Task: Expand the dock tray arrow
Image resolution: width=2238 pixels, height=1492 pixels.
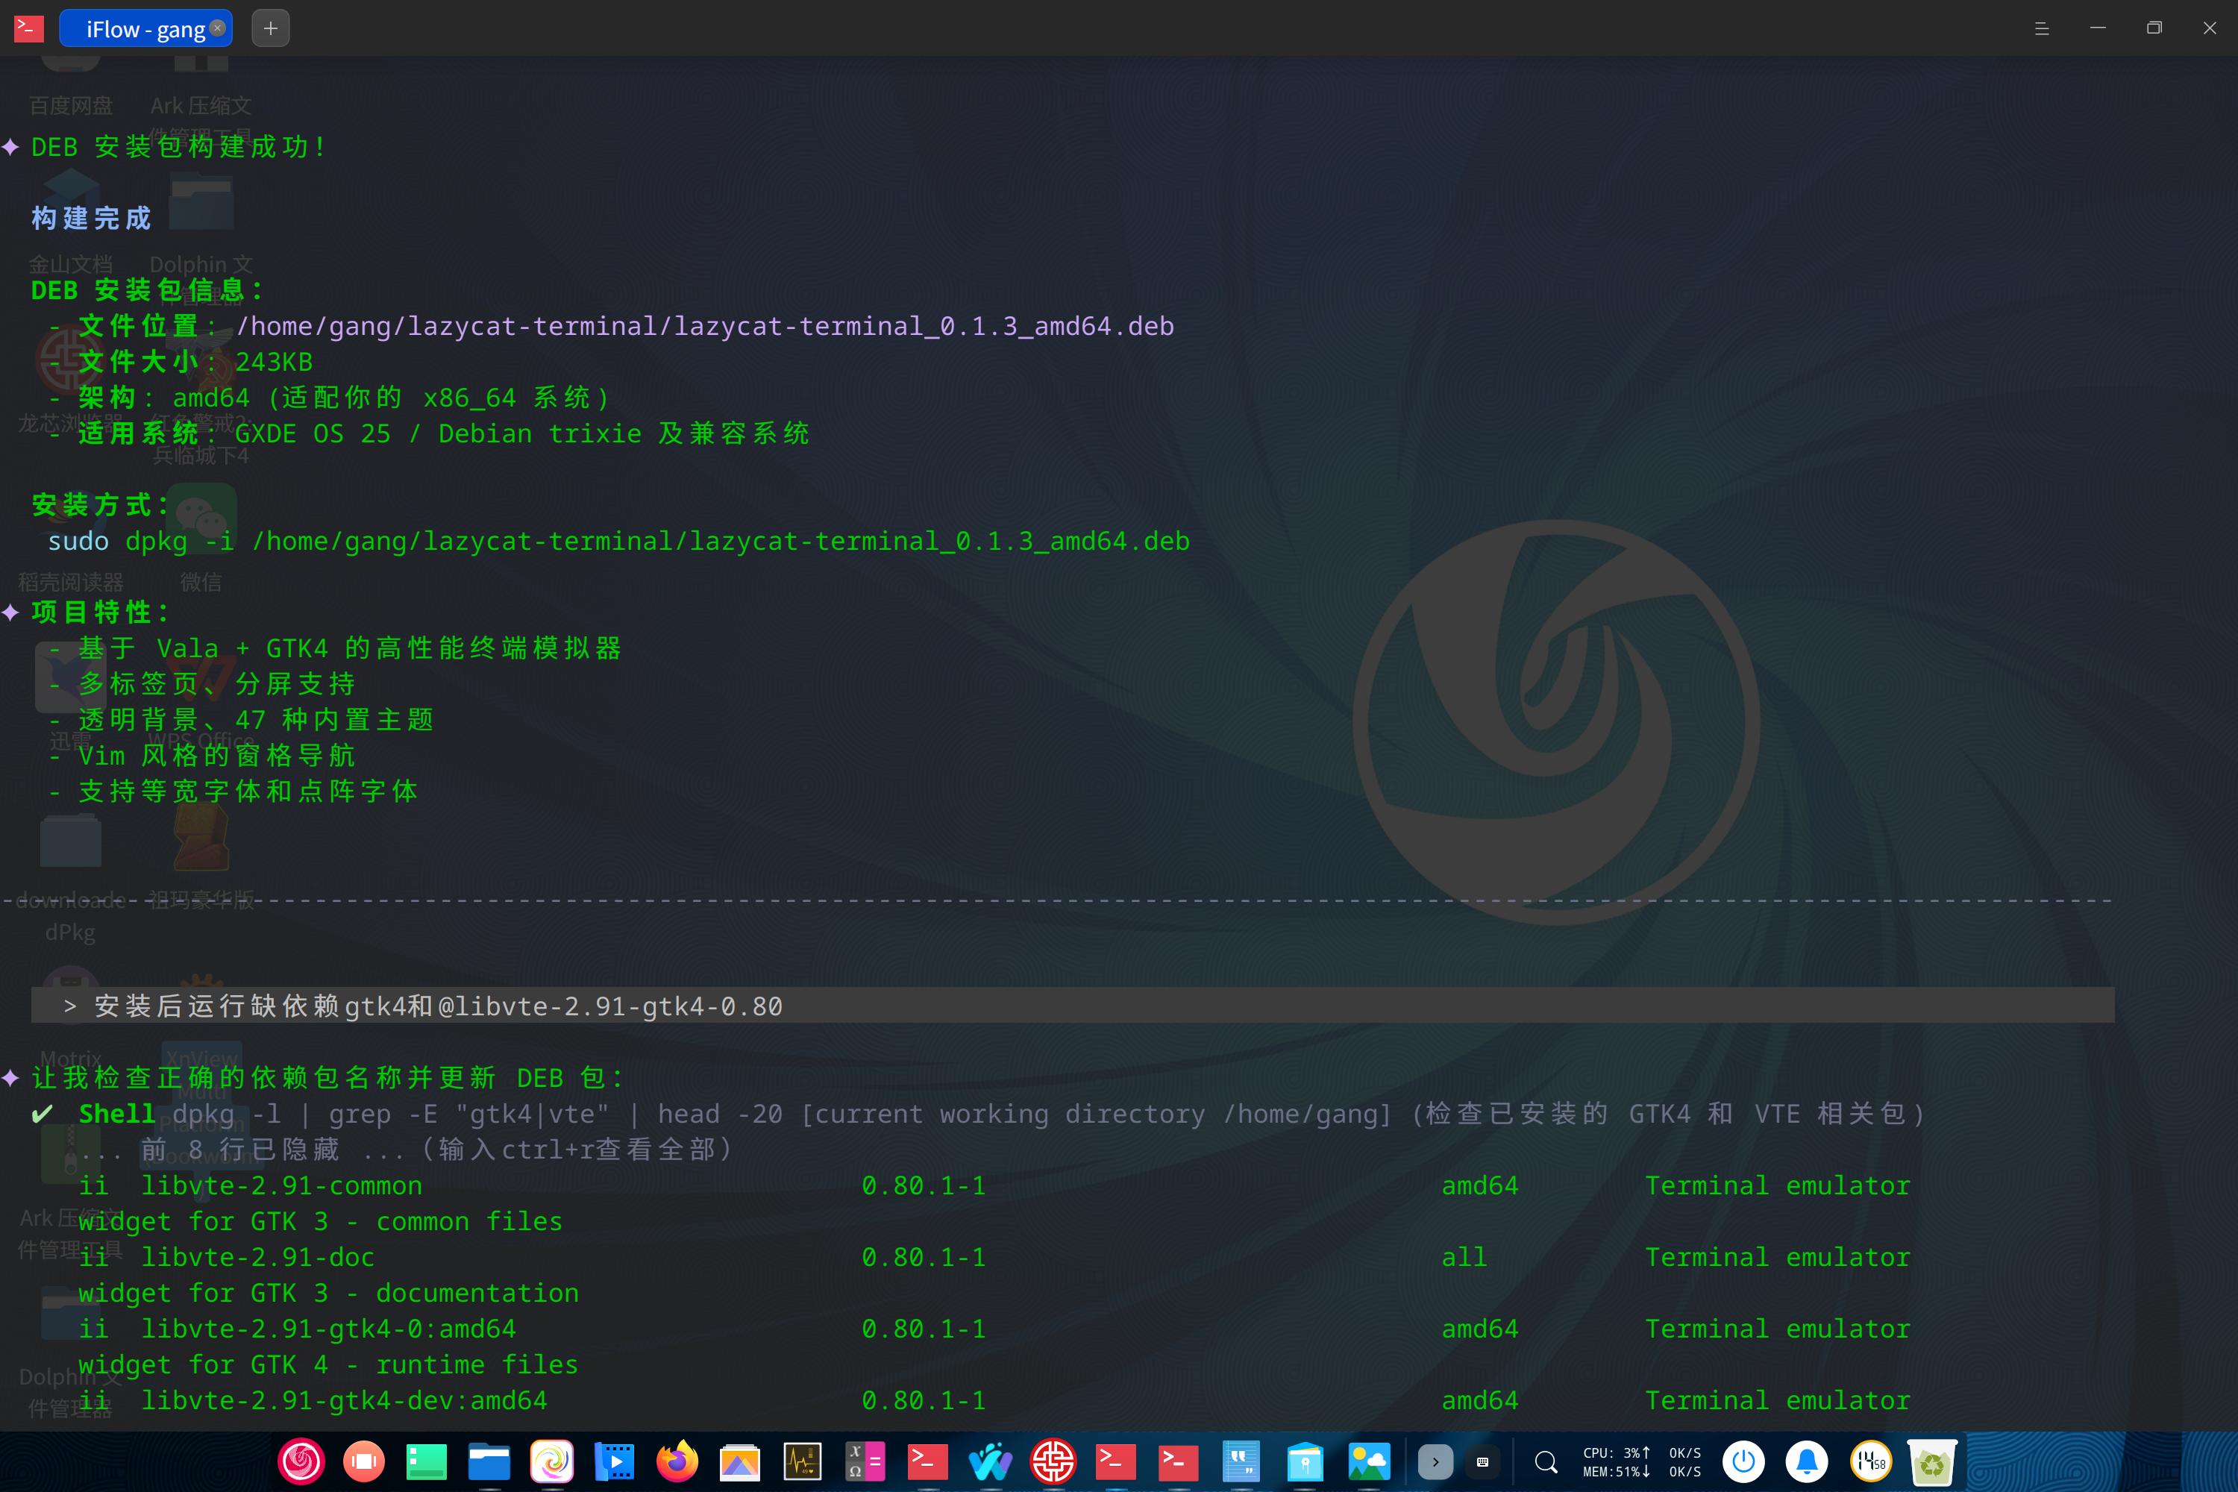Action: [1435, 1461]
